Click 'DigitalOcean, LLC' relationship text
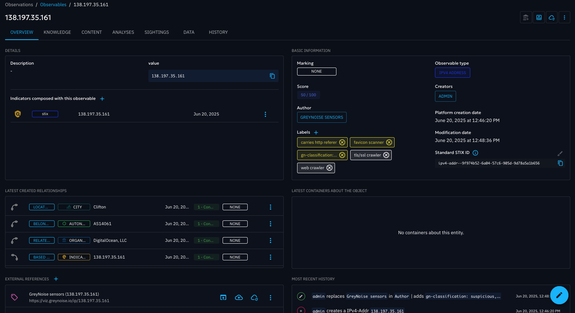This screenshot has width=575, height=313. click(110, 240)
